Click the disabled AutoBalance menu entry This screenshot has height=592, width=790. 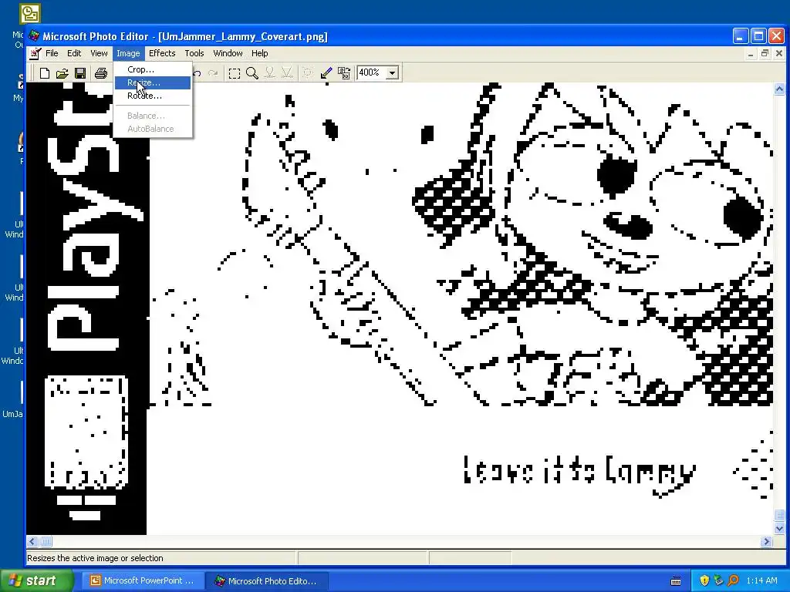[x=152, y=129]
